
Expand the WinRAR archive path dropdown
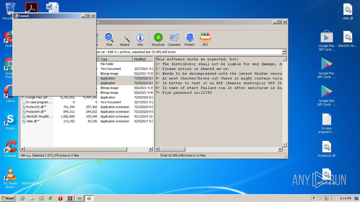[284, 52]
